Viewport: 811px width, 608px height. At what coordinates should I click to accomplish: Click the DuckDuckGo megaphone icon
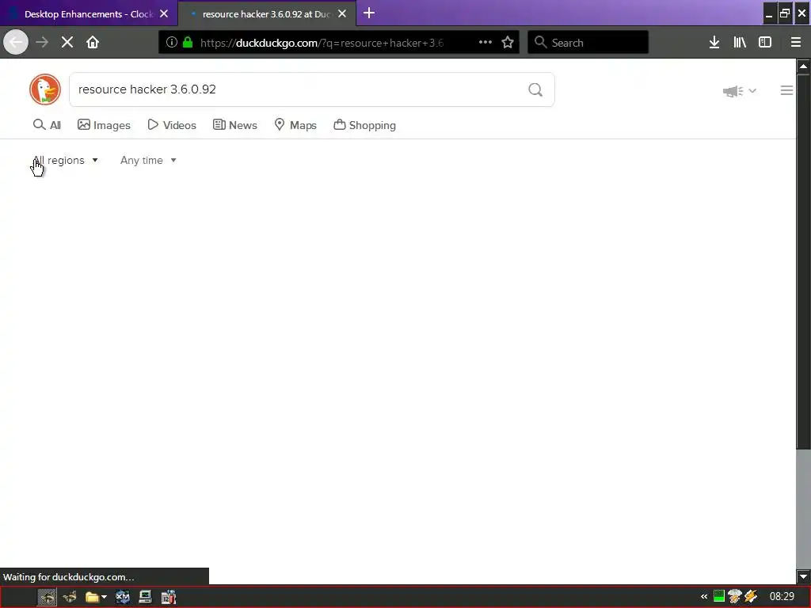[733, 92]
